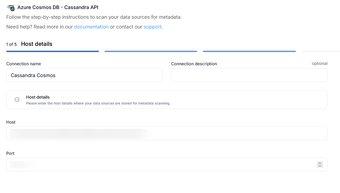Click the info icon beside Host details
This screenshot has width=340, height=193.
pyautogui.click(x=17, y=100)
